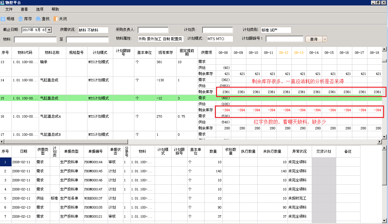The width and height of the screenshot is (388, 224).
Task: Click 未按时完工 status in WORK000137 row
Action: (x=297, y=198)
